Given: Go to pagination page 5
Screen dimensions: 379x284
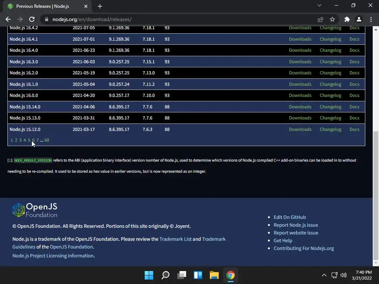Looking at the screenshot, I should click(x=29, y=140).
